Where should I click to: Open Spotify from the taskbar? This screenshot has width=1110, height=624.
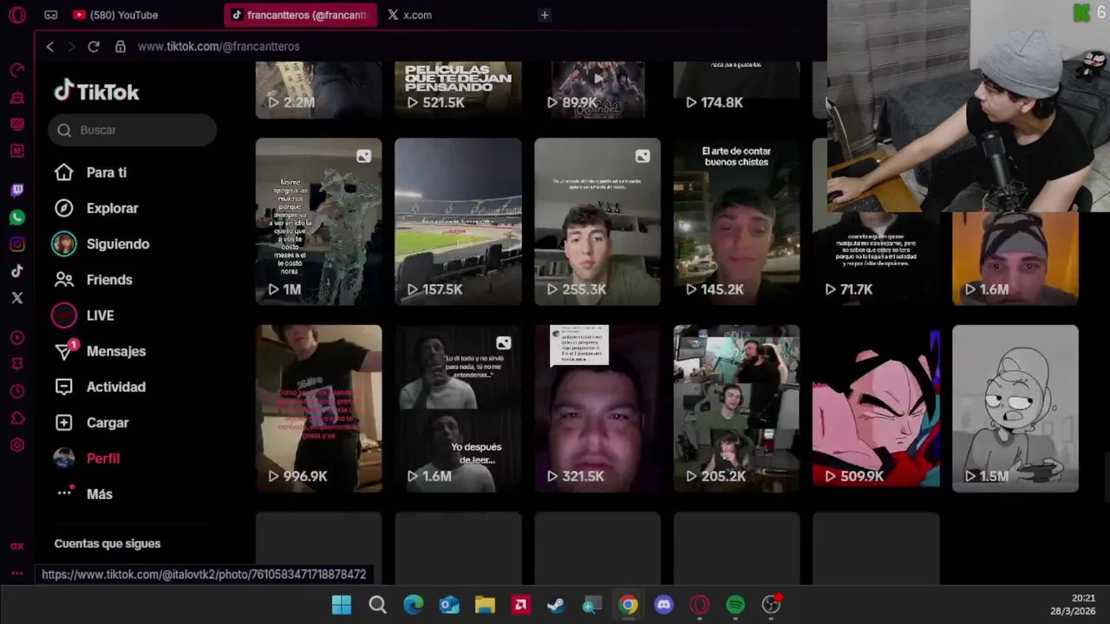coord(735,605)
